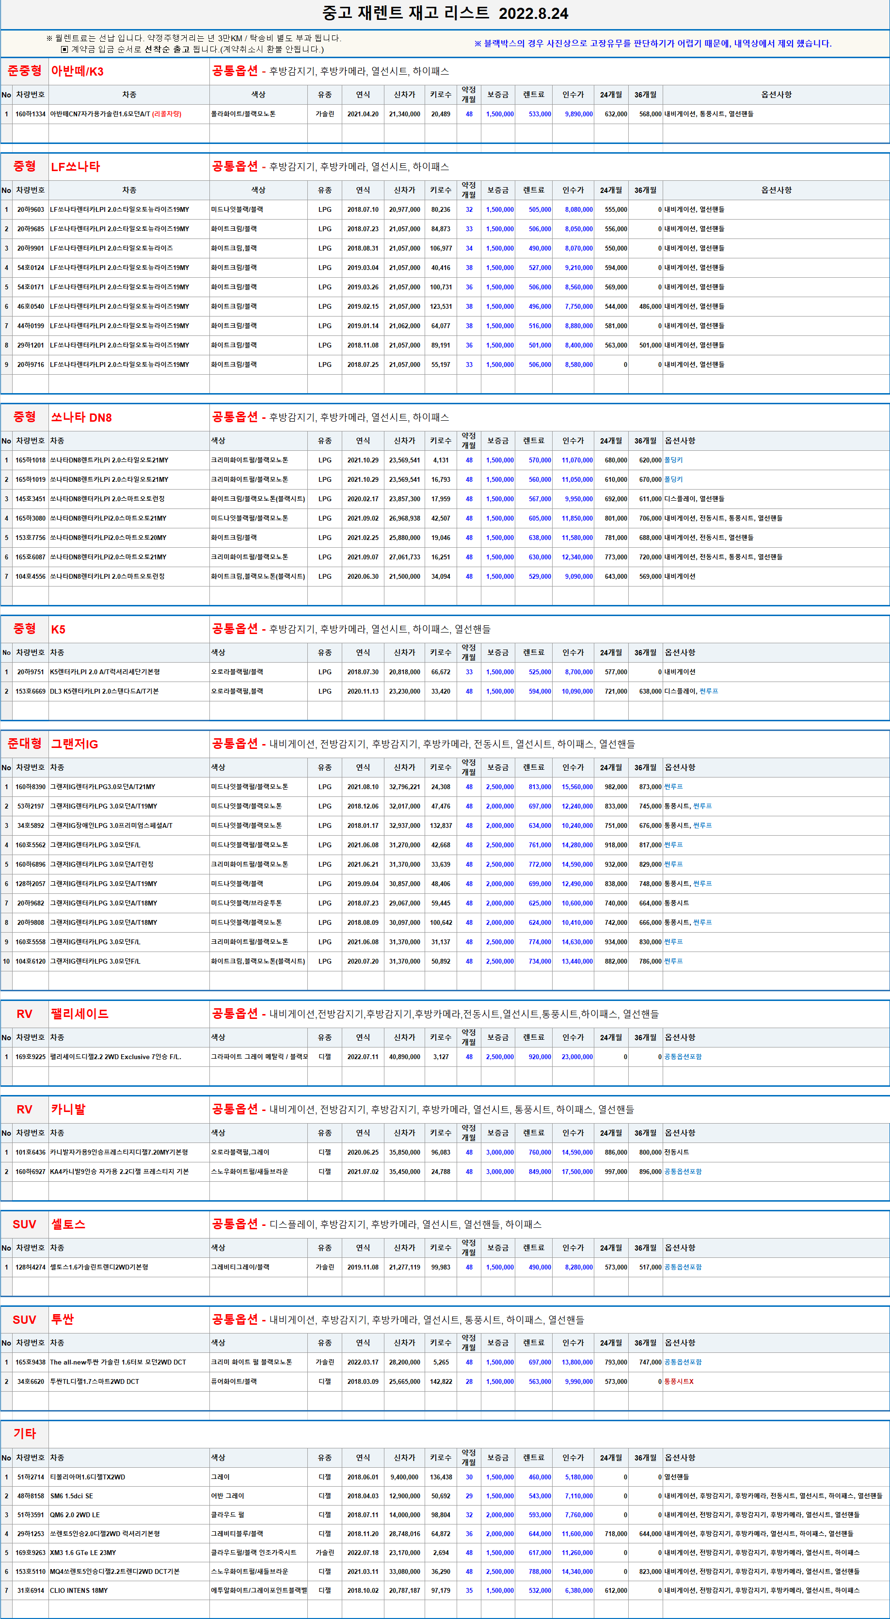Select the model 'QM6 2.0 2WD LE'
890x1619 pixels.
click(75, 1515)
